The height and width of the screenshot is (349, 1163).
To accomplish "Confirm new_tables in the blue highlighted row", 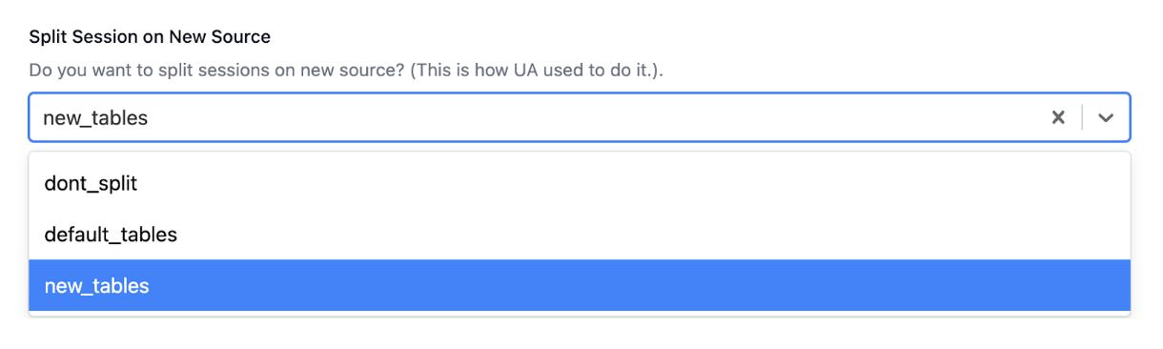I will click(x=580, y=285).
